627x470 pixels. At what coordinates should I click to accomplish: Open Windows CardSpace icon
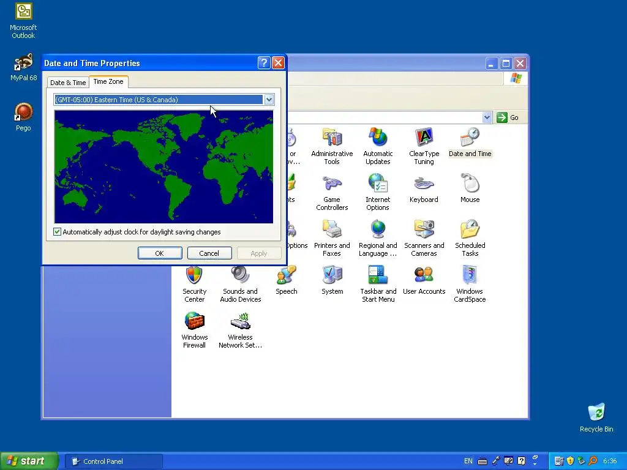(x=470, y=284)
